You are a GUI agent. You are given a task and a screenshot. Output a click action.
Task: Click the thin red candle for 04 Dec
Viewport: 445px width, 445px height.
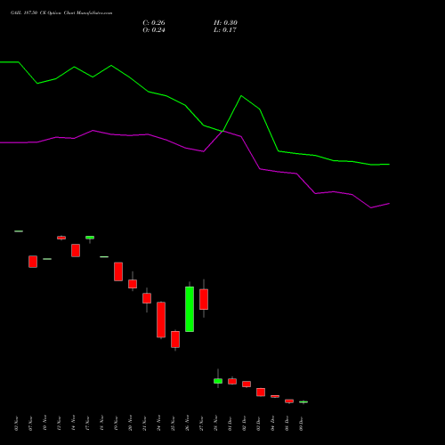275,396
